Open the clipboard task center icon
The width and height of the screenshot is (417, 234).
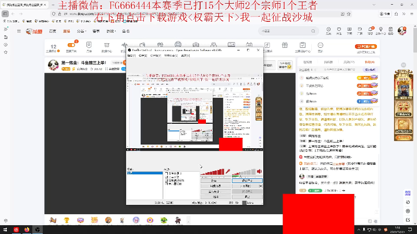(302, 45)
